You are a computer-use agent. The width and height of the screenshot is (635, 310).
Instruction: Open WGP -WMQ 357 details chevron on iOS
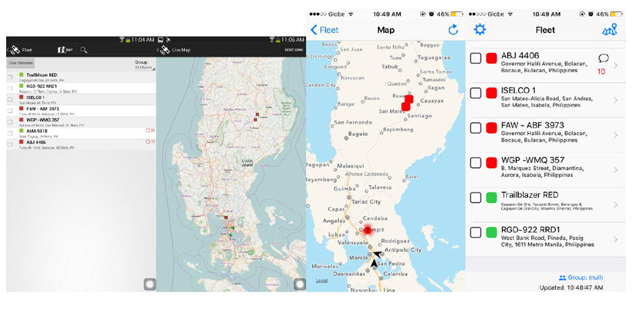point(615,170)
